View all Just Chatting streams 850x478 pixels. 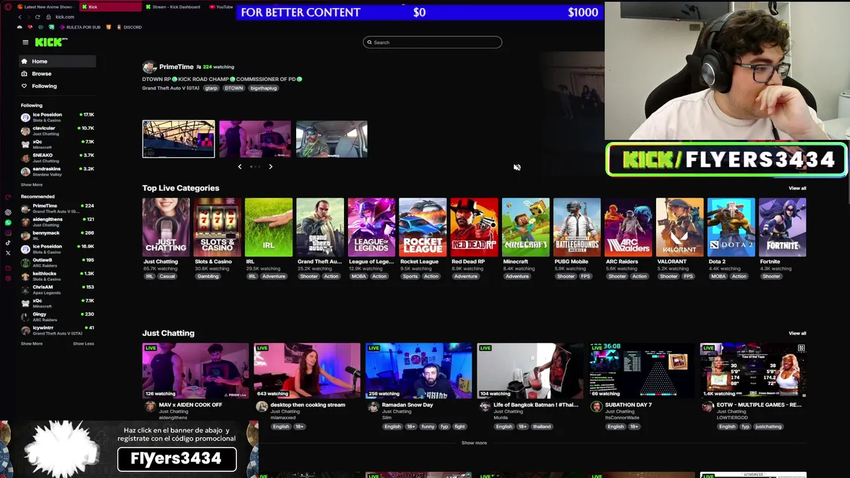798,333
